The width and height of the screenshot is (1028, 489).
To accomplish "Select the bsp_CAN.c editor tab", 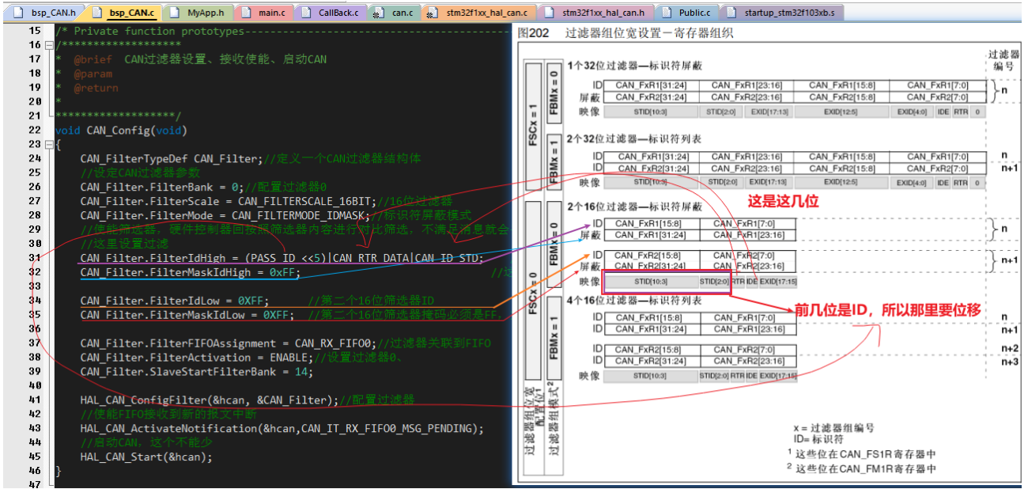I will tap(123, 13).
